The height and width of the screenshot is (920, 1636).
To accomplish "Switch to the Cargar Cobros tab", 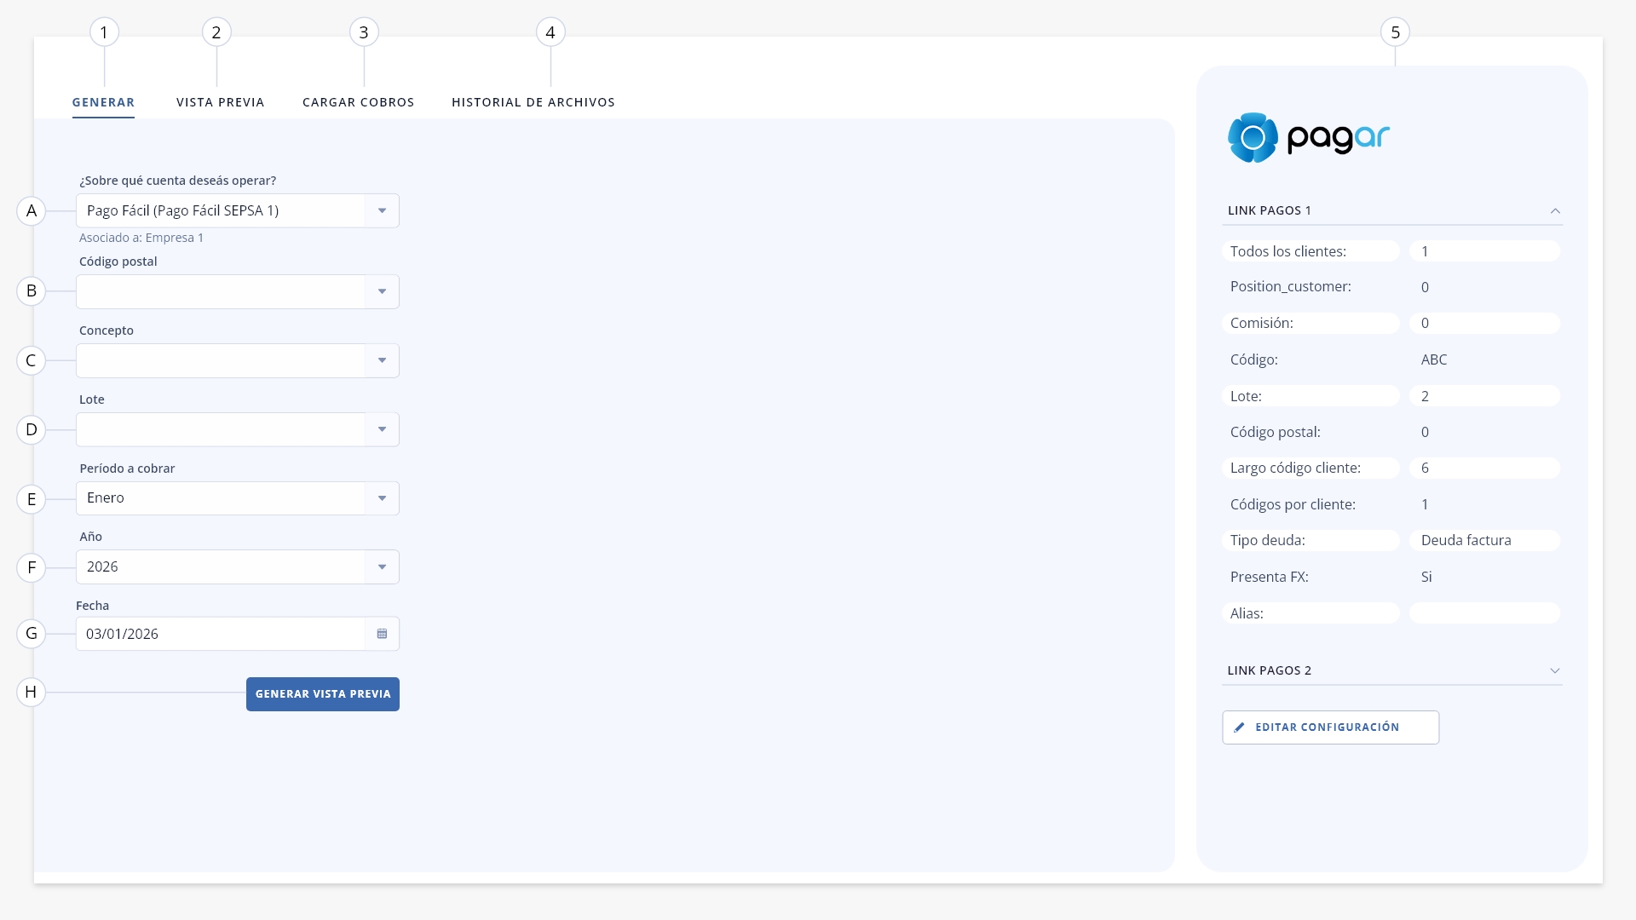I will 359,102.
